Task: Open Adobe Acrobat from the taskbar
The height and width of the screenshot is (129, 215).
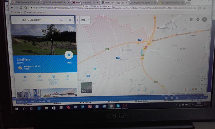Action: (125, 106)
